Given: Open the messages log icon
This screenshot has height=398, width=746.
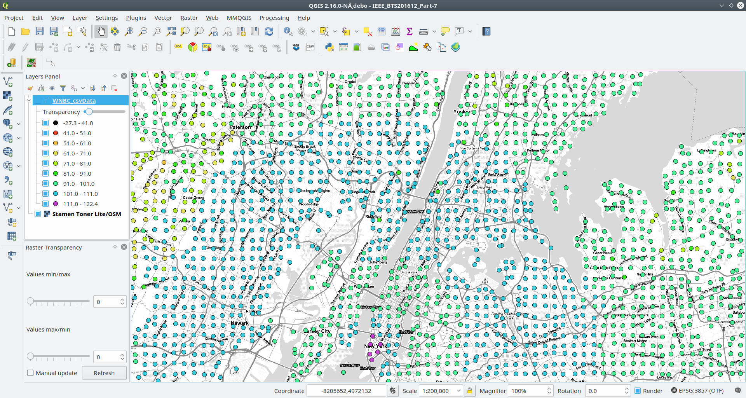Looking at the screenshot, I should click(738, 391).
